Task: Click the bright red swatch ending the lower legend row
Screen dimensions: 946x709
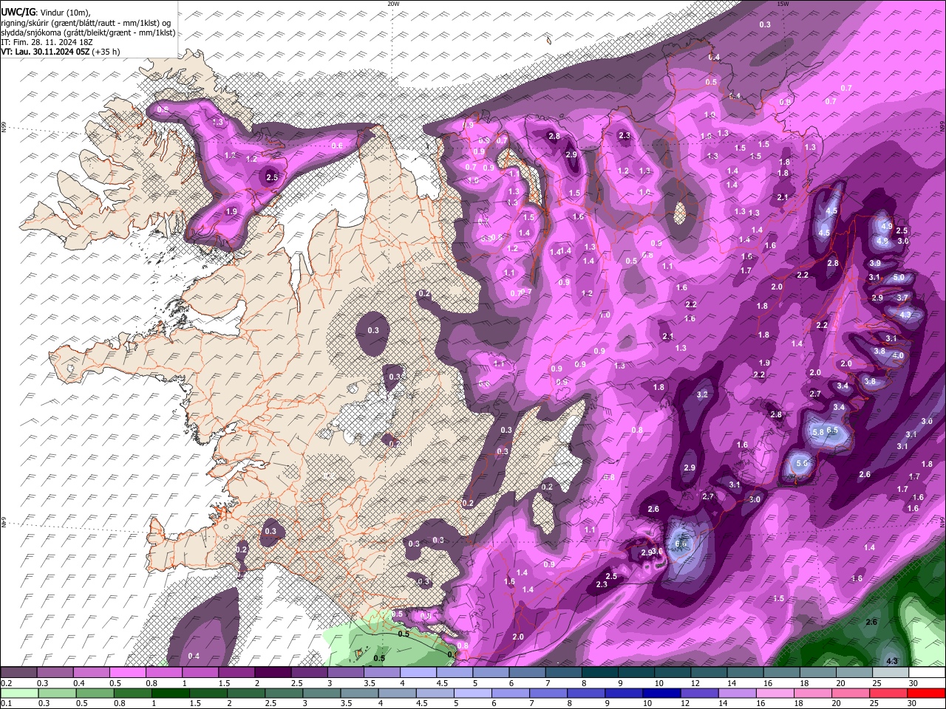Action: click(x=927, y=693)
